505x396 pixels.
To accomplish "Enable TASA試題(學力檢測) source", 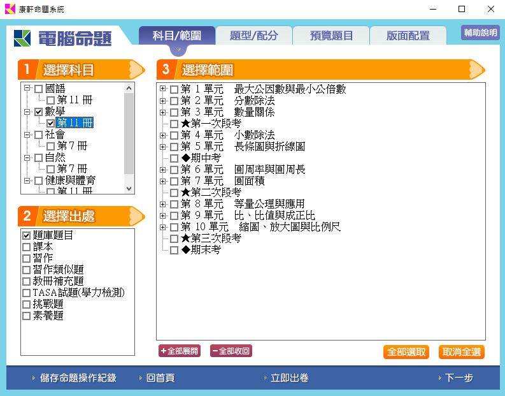I will pyautogui.click(x=26, y=293).
